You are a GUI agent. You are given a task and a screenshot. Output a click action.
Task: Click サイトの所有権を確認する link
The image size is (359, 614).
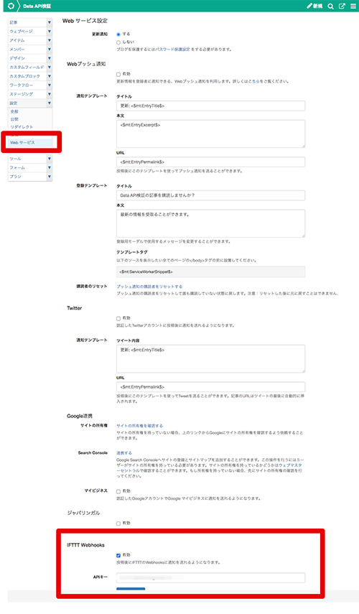coord(139,426)
